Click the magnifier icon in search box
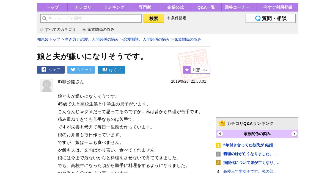Screen dimensions: 330x173 pyautogui.click(x=45, y=18)
